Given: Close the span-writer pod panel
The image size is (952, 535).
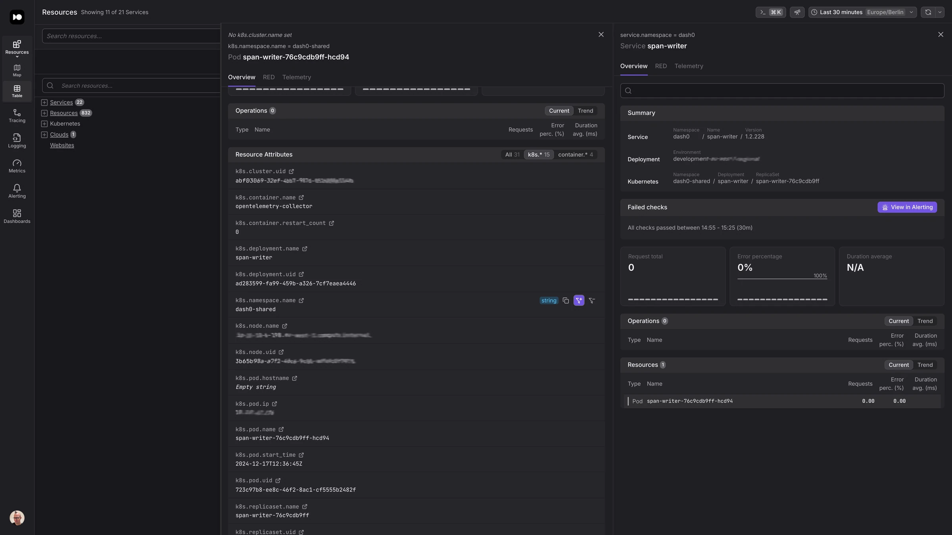Looking at the screenshot, I should point(601,35).
